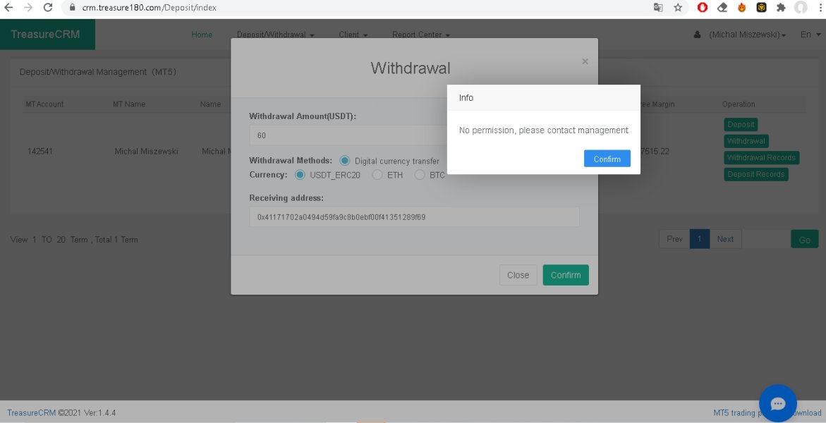Open Deposit Records
The image size is (826, 423).
[756, 174]
